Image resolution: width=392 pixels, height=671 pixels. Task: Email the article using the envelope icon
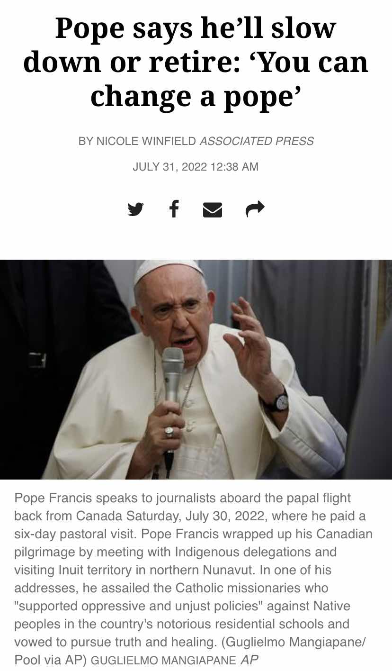pyautogui.click(x=213, y=209)
